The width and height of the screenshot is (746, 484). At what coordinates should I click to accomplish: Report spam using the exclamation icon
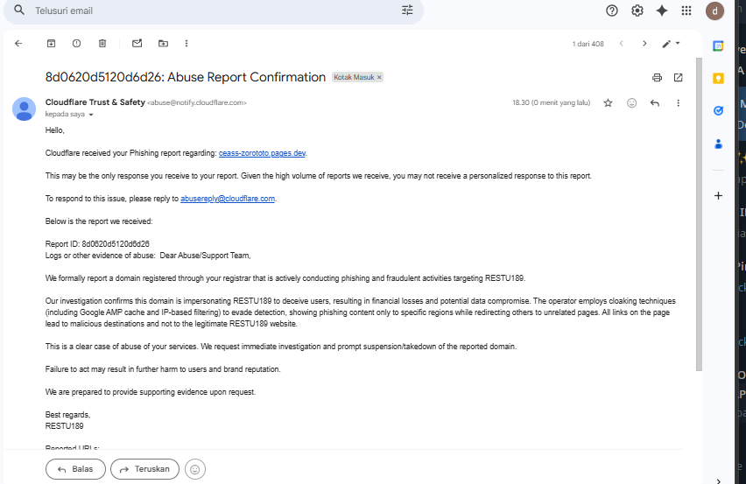pos(76,43)
